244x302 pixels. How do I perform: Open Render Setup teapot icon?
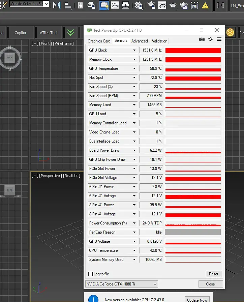coord(152,5)
